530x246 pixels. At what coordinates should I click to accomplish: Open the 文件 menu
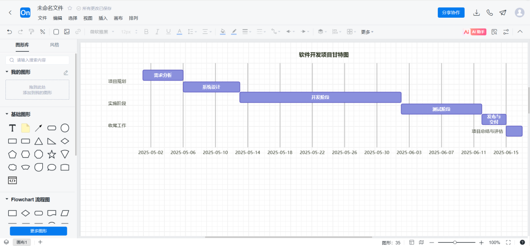coord(42,18)
